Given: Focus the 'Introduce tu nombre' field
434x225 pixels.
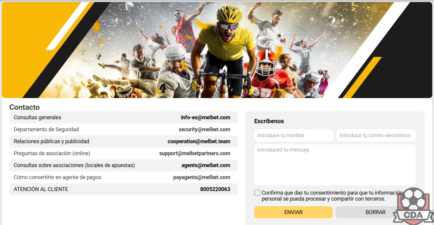Looking at the screenshot, I should (294, 135).
